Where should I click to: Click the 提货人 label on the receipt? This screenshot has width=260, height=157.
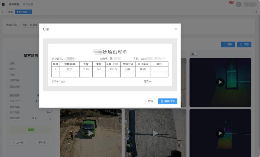148,81
